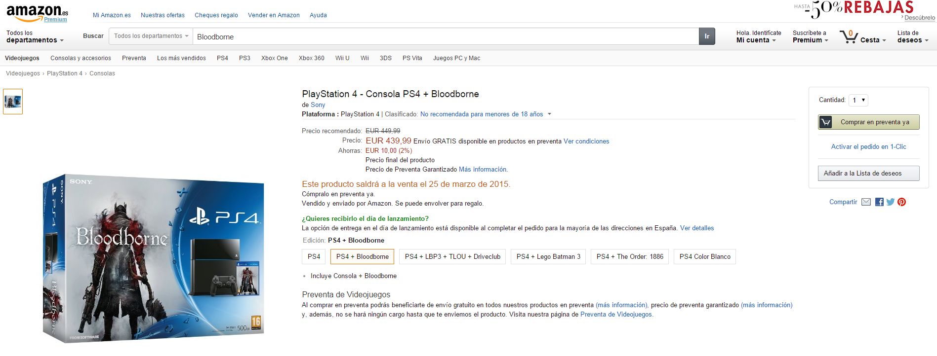The image size is (937, 356).
Task: Share product on Twitter
Action: [891, 202]
